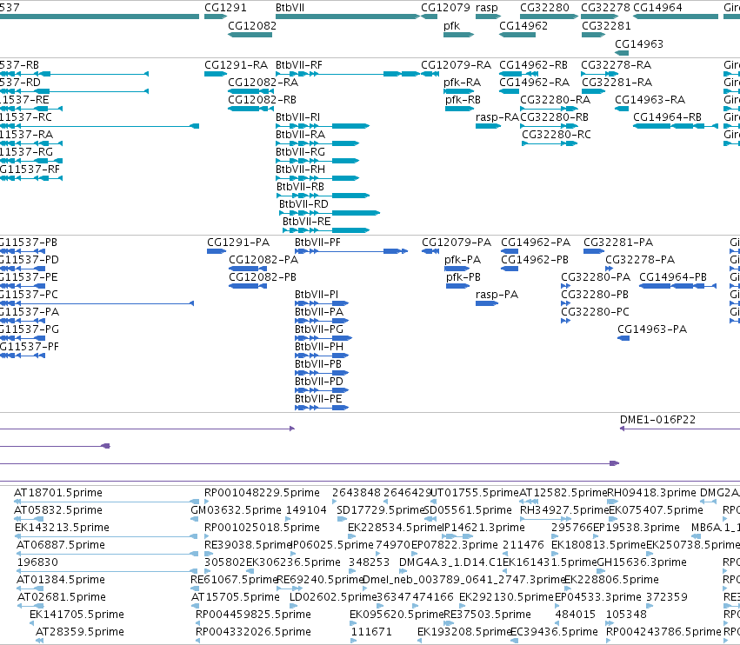The height and width of the screenshot is (645, 740).
Task: Select the AT28359.5prime EST label
Action: tap(80, 632)
